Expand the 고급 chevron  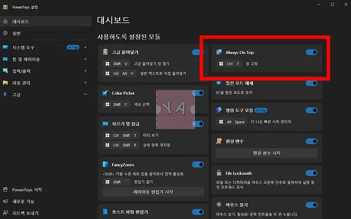85,94
